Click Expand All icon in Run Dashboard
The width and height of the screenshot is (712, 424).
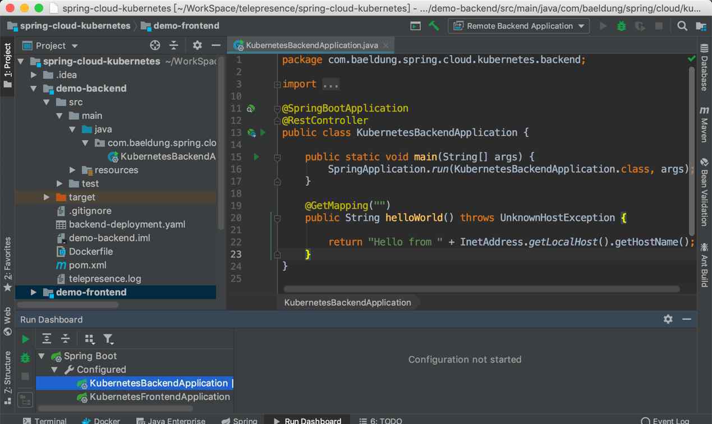pos(47,339)
